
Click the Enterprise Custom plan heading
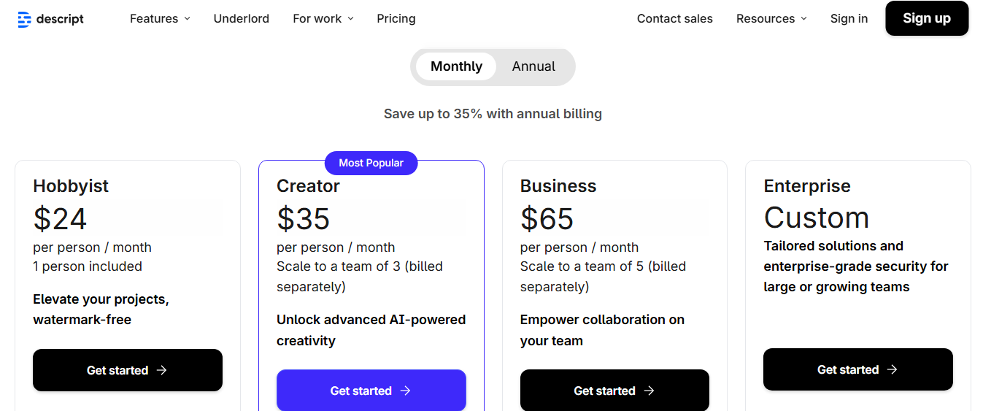[816, 218]
